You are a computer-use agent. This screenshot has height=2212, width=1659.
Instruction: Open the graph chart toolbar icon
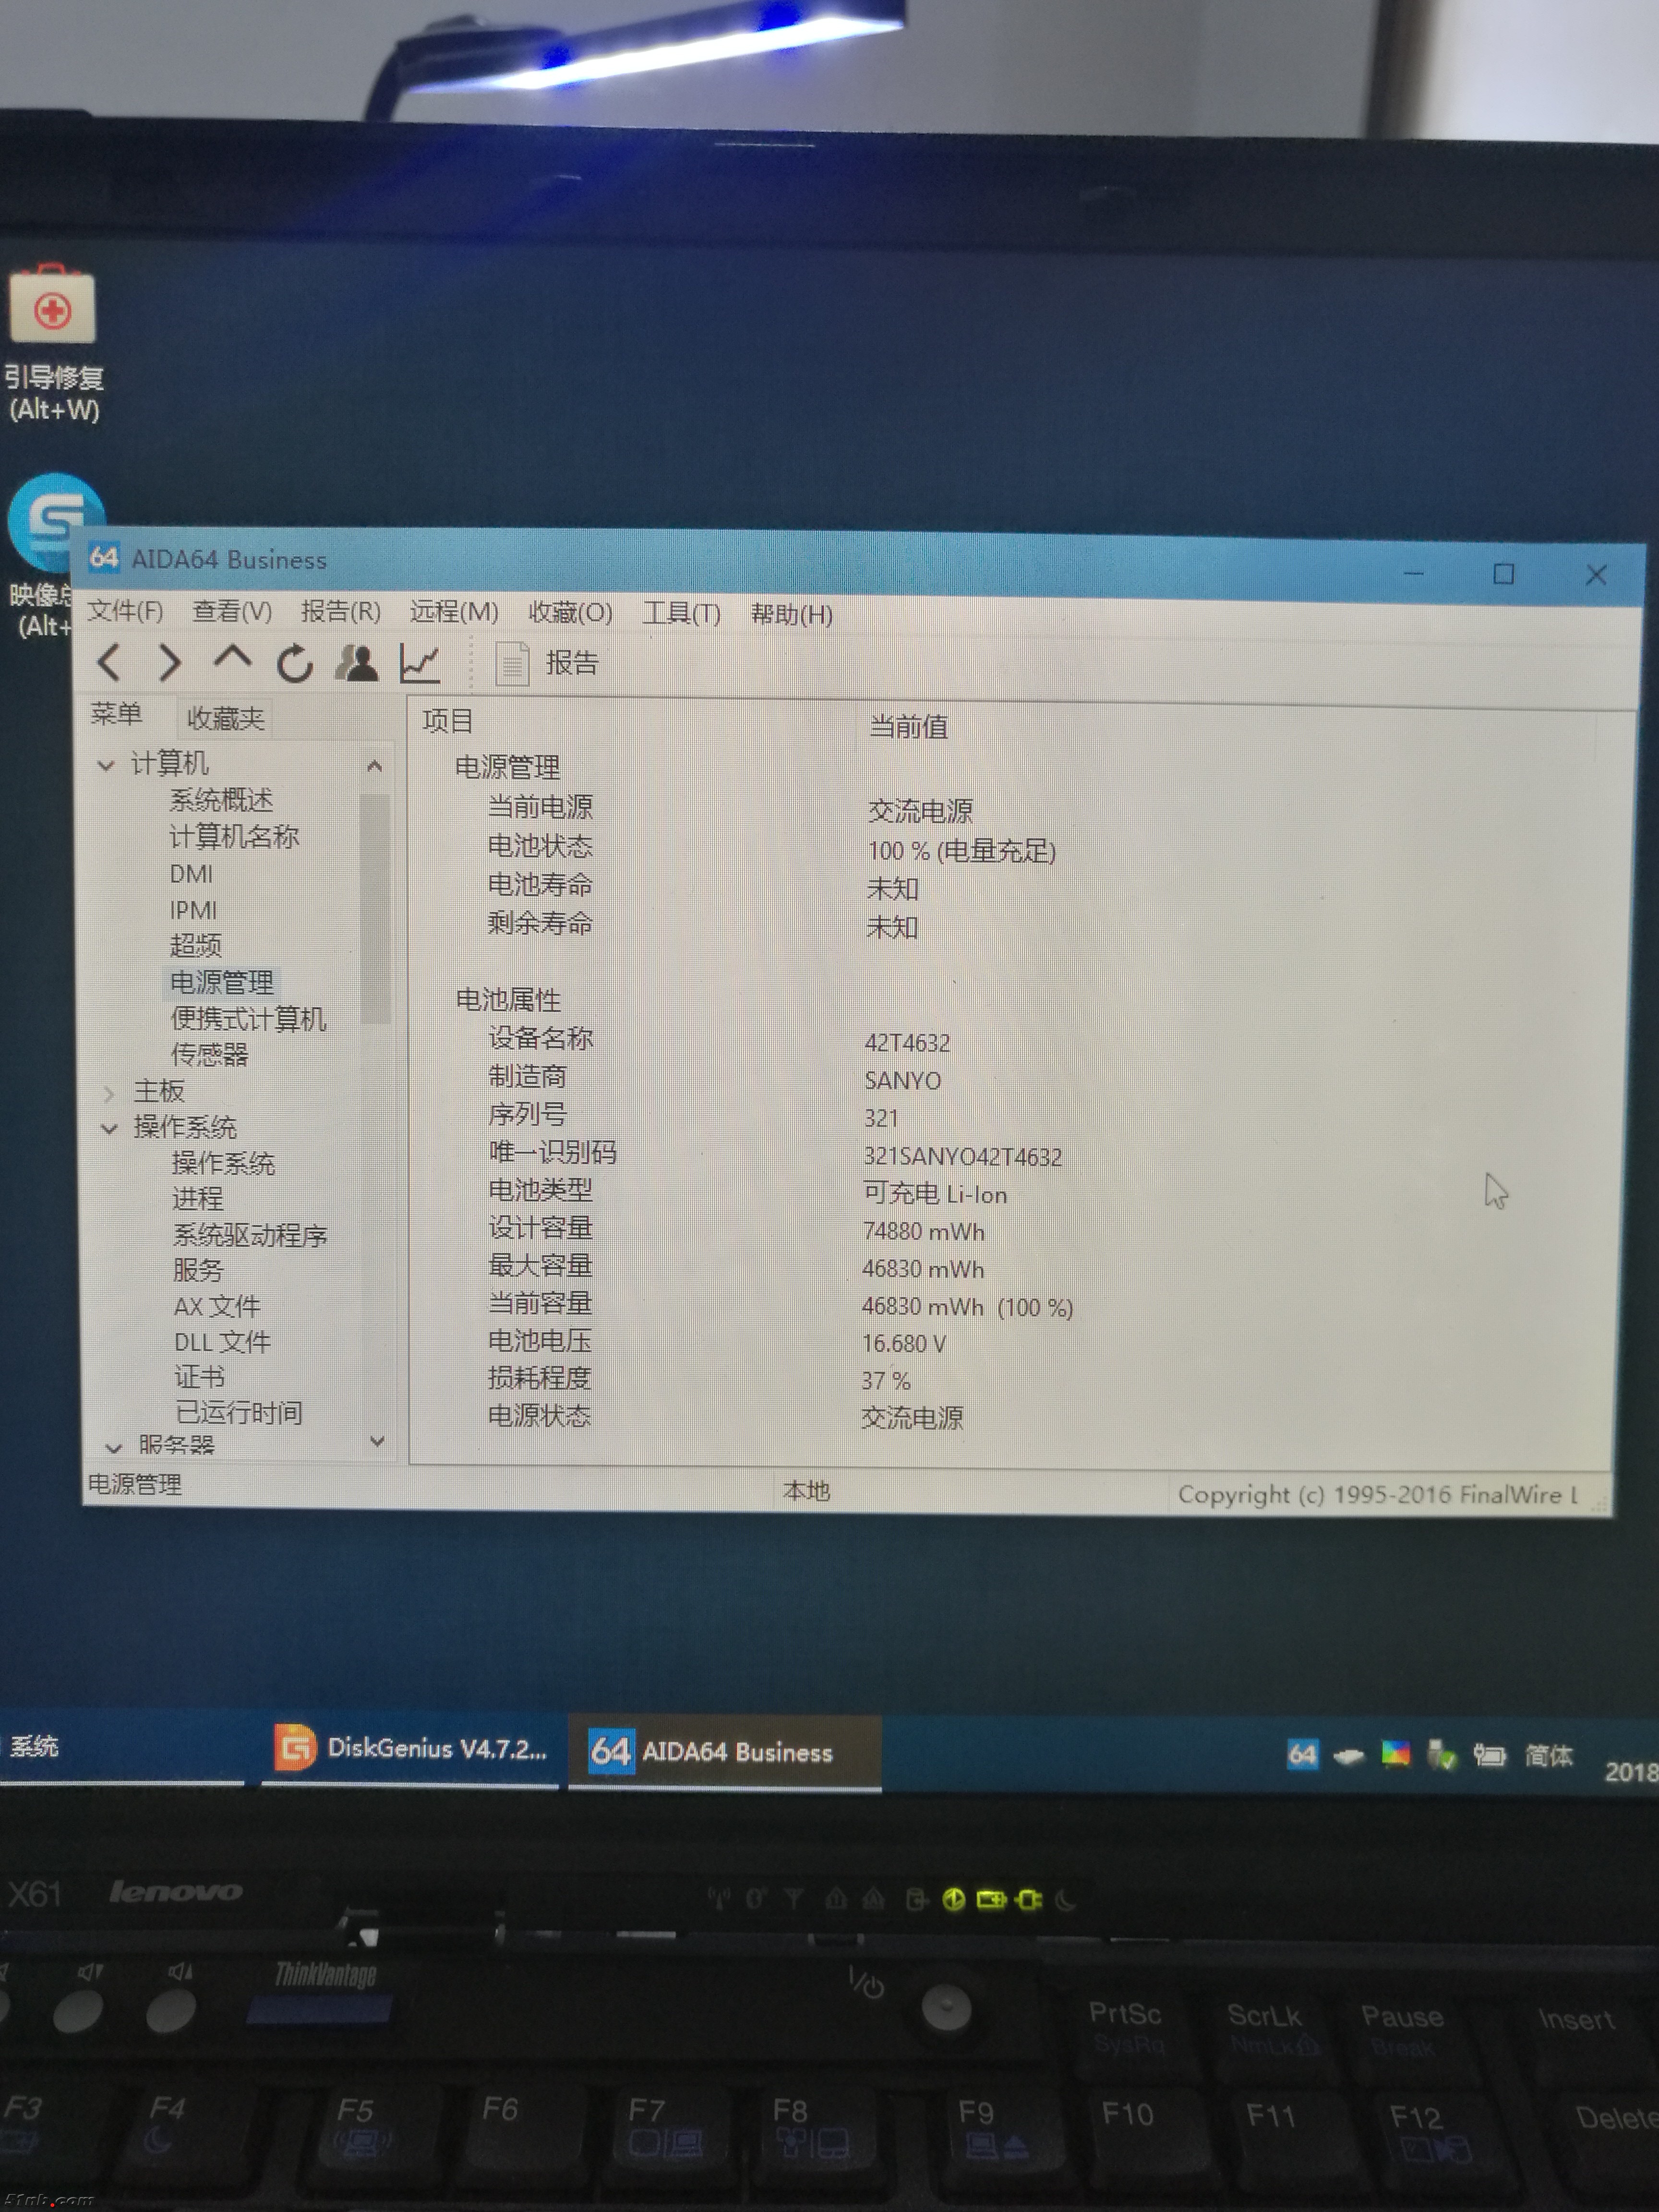(420, 663)
